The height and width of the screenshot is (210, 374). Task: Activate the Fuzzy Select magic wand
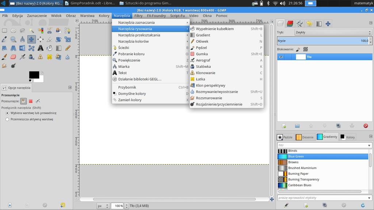(31, 31)
